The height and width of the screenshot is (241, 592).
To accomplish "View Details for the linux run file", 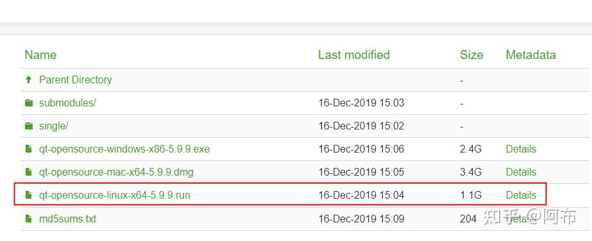I will [x=521, y=195].
